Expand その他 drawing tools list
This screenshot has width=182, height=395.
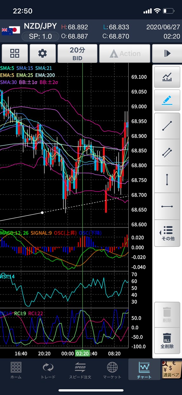[x=167, y=233]
